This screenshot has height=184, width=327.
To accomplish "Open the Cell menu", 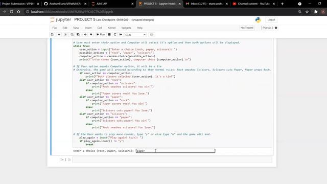I will click(100, 28).
